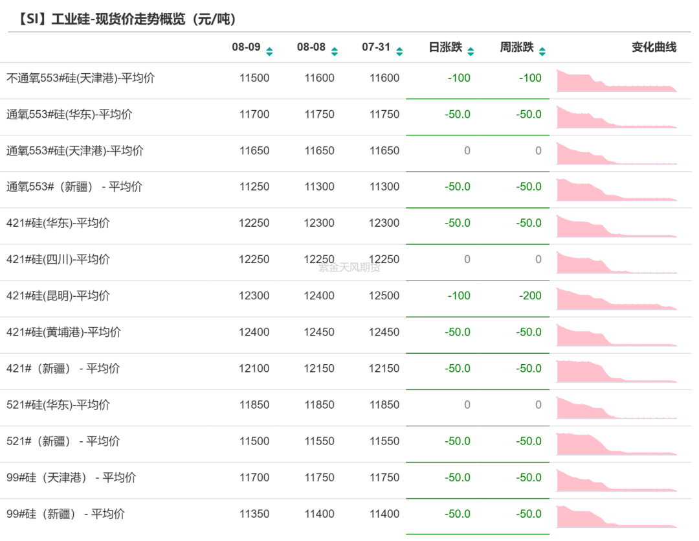Click 周涨跌 value -50.0 for 99#硅（天津港）

(x=529, y=478)
